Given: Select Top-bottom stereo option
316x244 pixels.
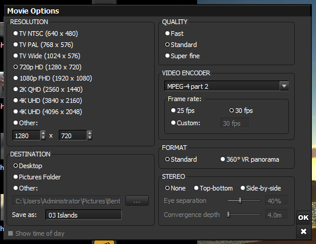Looking at the screenshot, I should pyautogui.click(x=213, y=188).
